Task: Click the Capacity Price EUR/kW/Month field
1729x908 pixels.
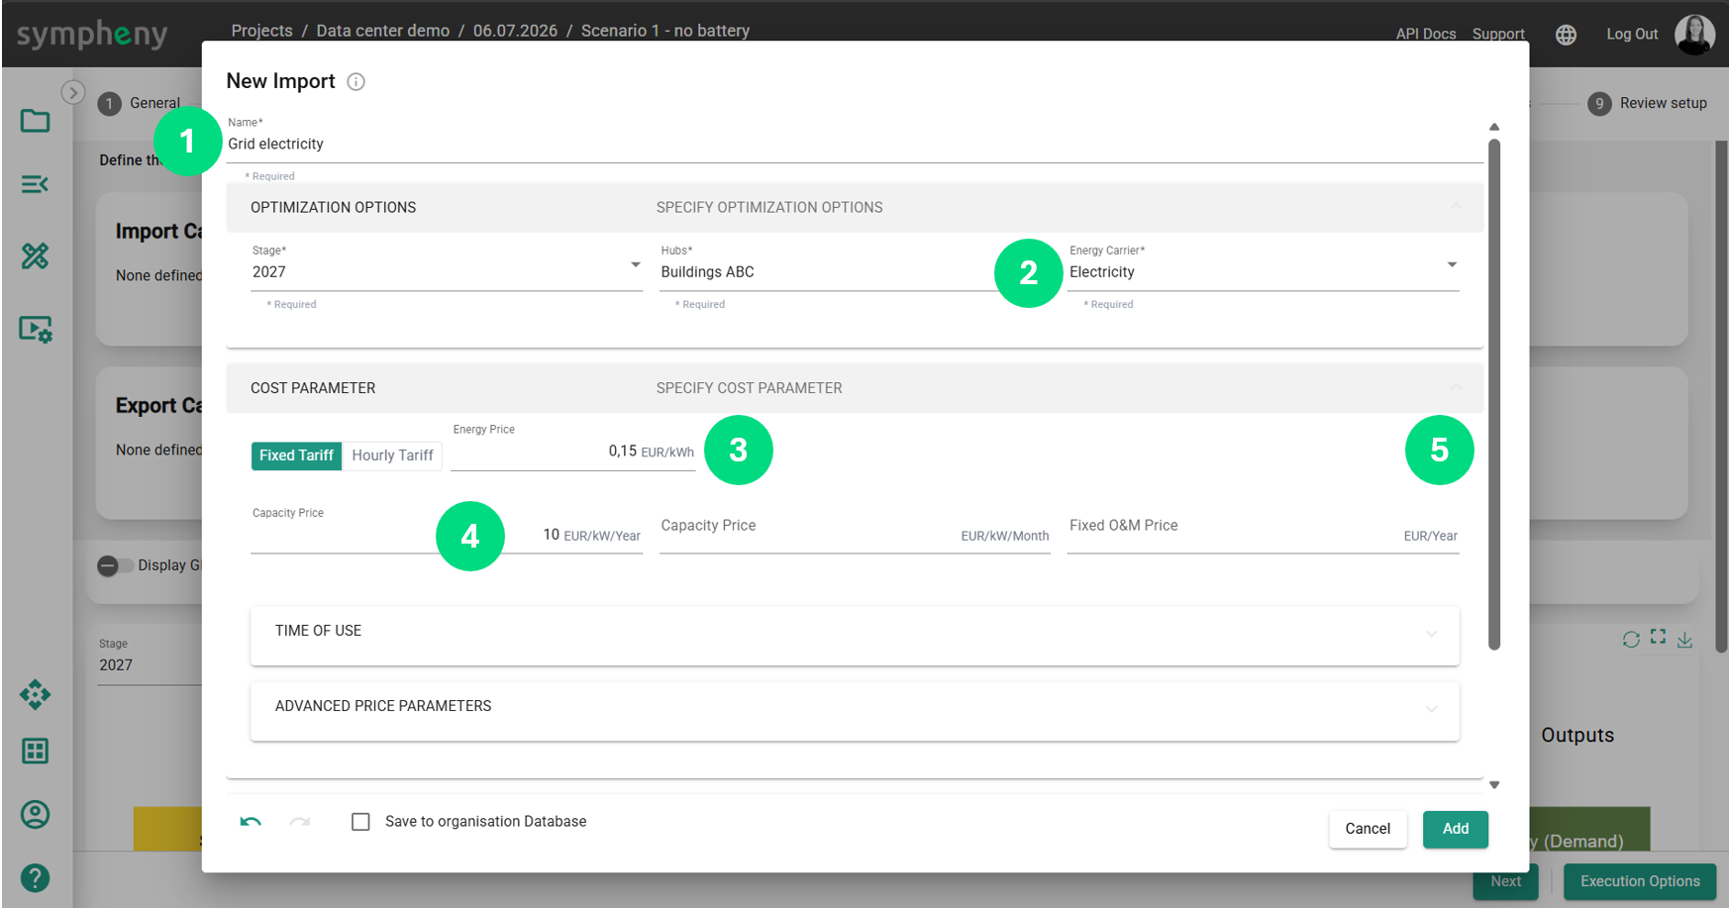Action: pos(855,534)
